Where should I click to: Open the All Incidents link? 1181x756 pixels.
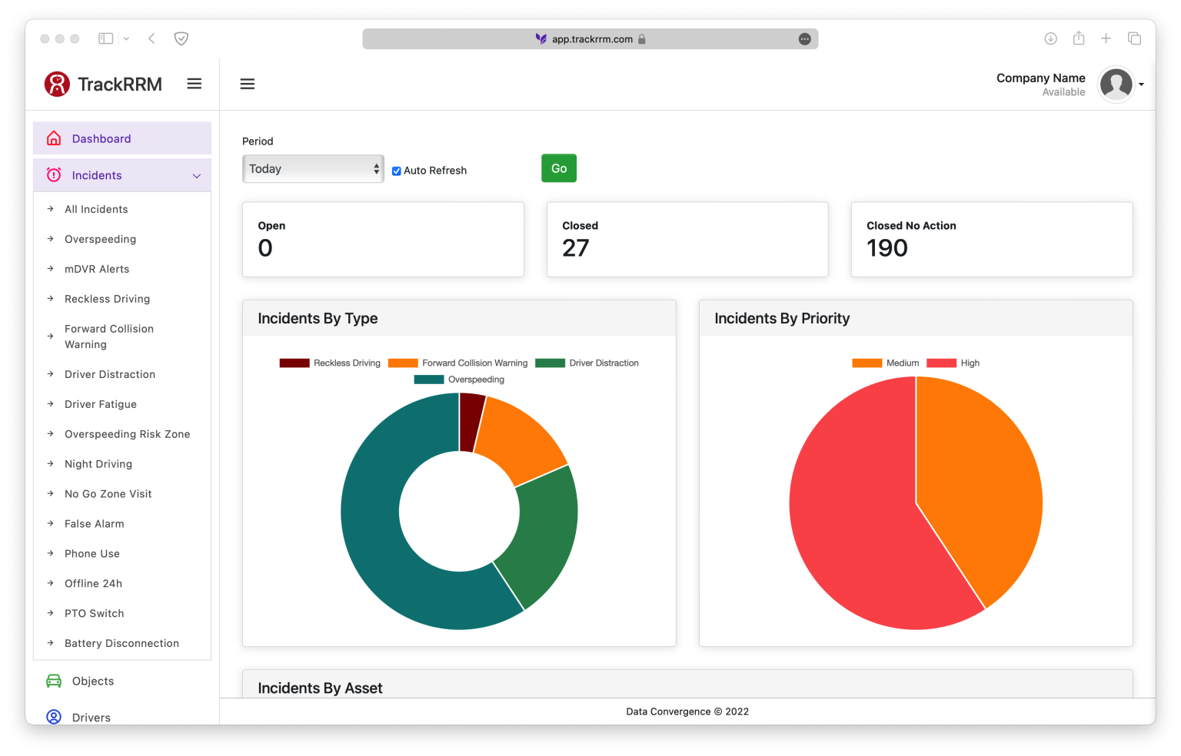point(96,209)
